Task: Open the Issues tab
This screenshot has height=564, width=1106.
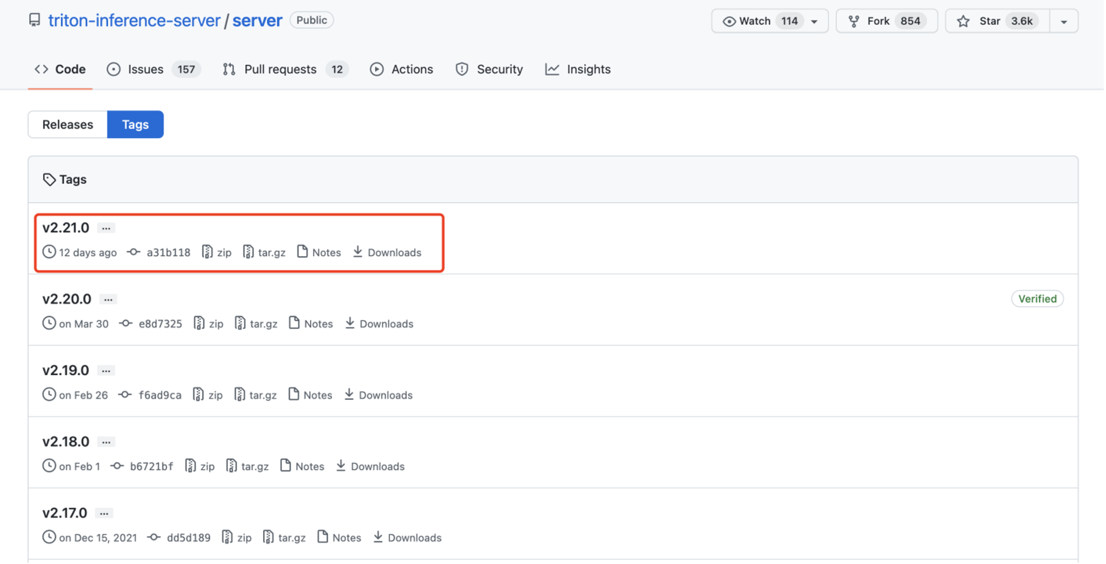Action: coord(154,69)
